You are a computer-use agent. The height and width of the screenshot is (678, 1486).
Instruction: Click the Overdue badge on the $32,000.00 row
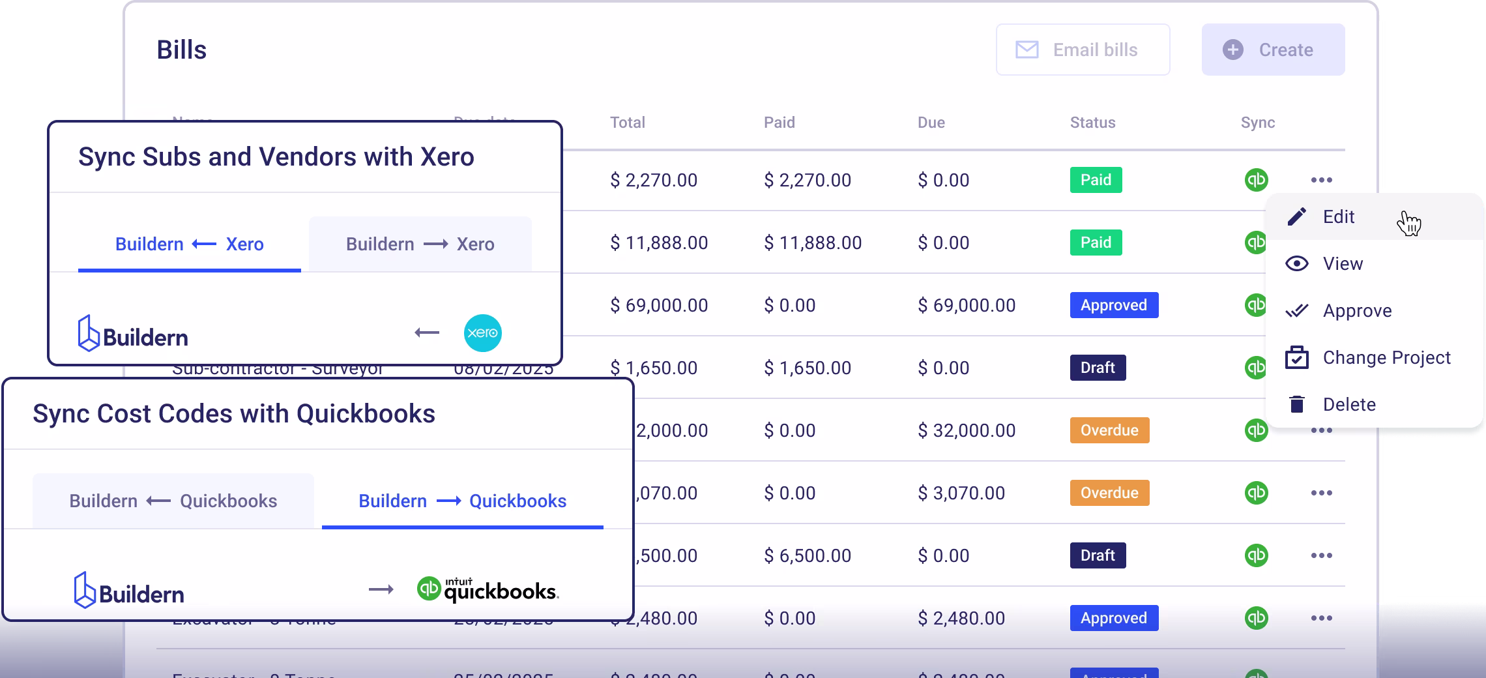tap(1110, 430)
